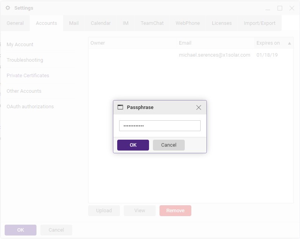Click the View certificate button
Viewport: 300px width, 239px height.
pyautogui.click(x=140, y=211)
